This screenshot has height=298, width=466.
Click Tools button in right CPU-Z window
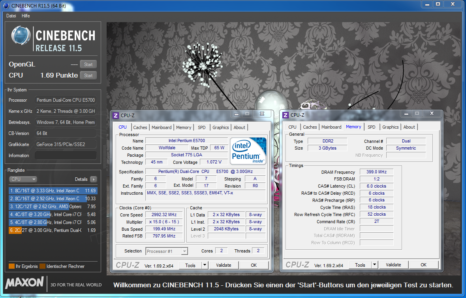tap(360, 265)
